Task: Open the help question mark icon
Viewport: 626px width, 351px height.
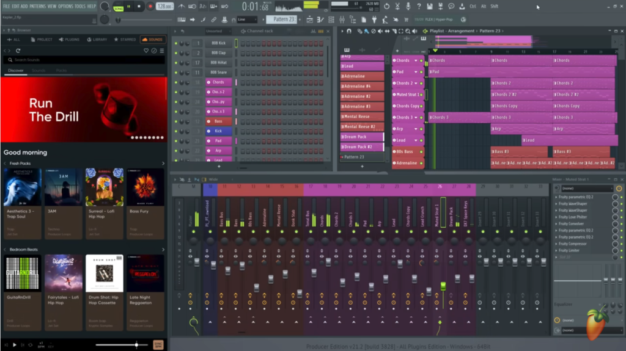Action: (419, 6)
